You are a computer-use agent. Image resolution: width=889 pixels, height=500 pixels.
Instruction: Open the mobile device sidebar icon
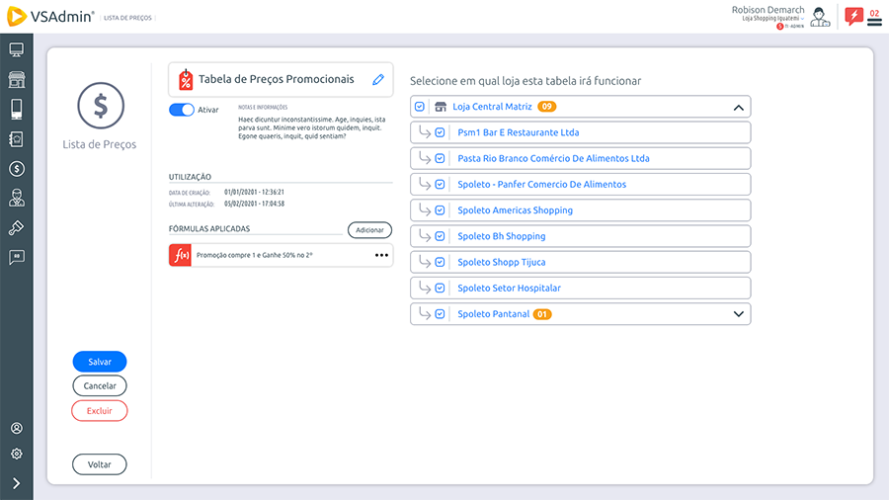coord(17,109)
